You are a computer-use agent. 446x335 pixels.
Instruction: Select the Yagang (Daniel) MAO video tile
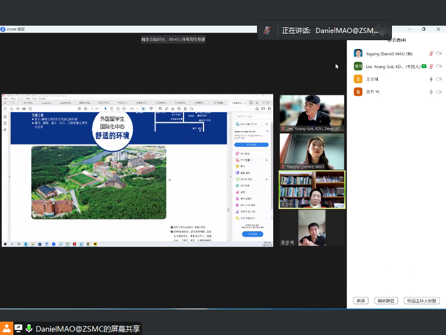coord(312,151)
